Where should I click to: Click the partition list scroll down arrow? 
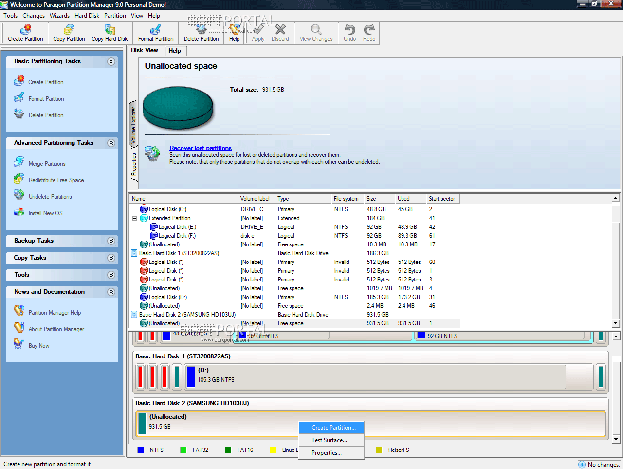point(616,323)
